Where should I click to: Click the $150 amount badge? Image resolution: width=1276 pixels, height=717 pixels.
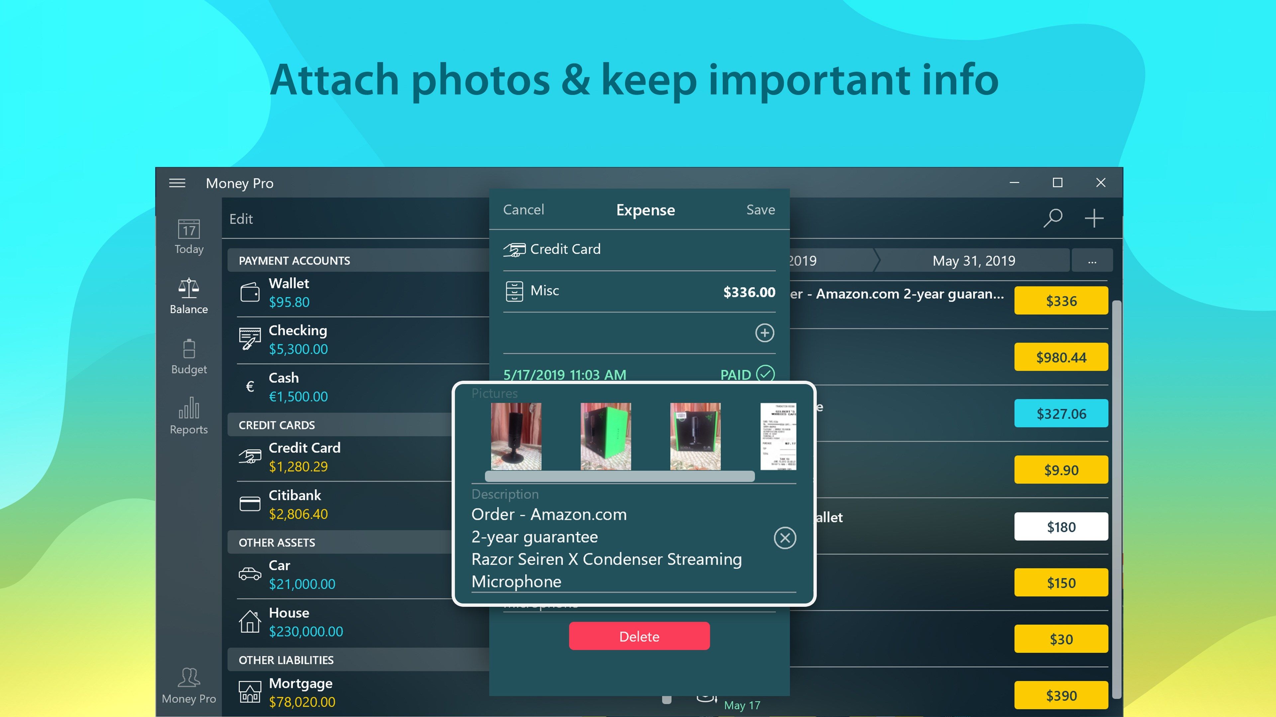(1061, 583)
